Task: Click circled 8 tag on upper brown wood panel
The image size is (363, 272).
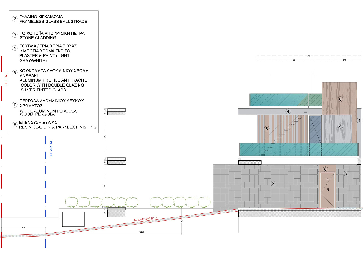Action: tap(340, 99)
